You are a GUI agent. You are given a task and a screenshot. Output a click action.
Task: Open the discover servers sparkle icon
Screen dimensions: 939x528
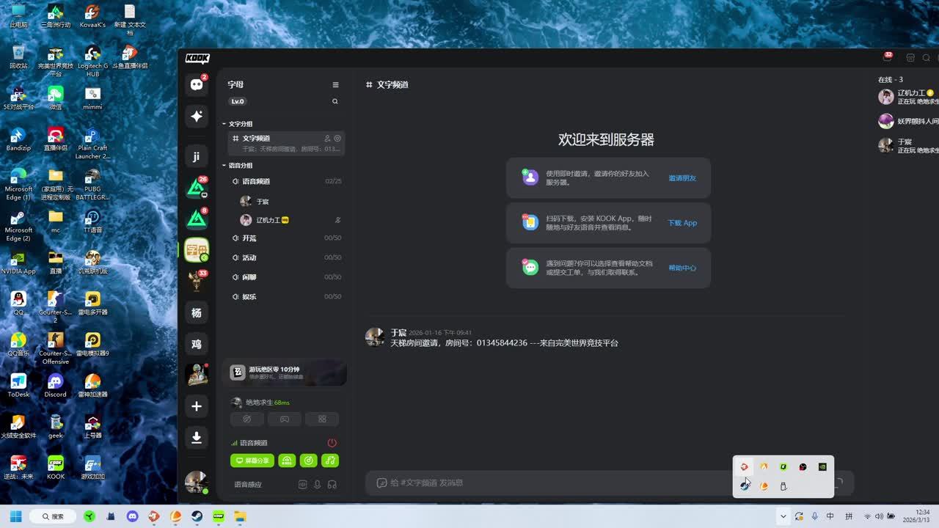[197, 116]
